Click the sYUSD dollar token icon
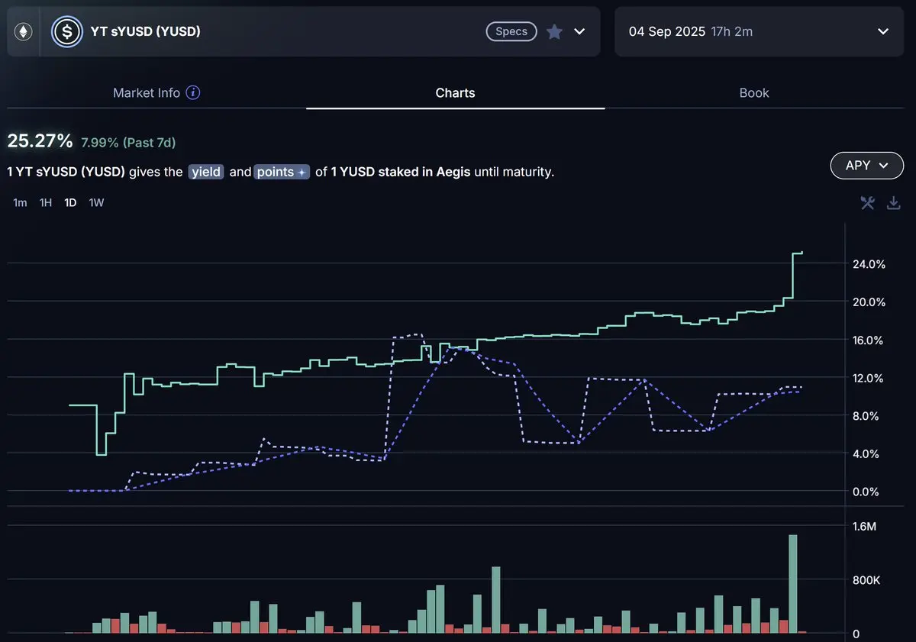The width and height of the screenshot is (916, 642). click(x=67, y=32)
